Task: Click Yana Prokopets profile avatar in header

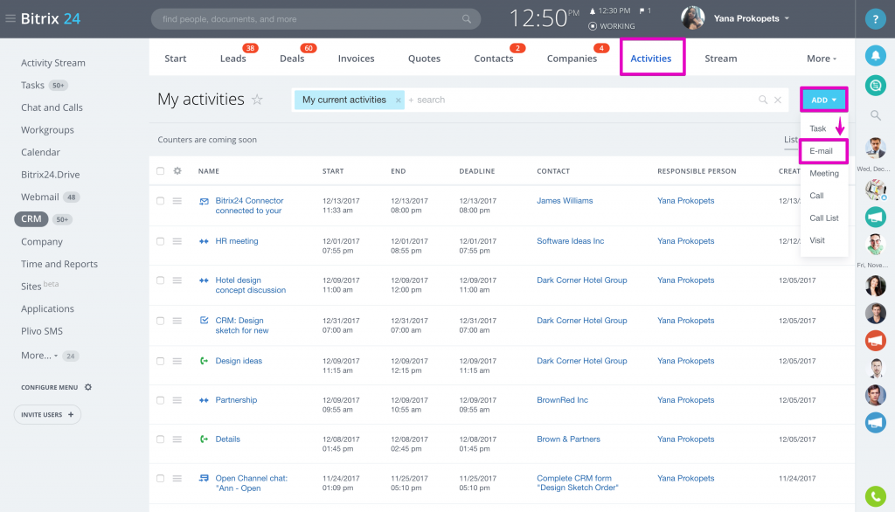Action: [x=692, y=18]
